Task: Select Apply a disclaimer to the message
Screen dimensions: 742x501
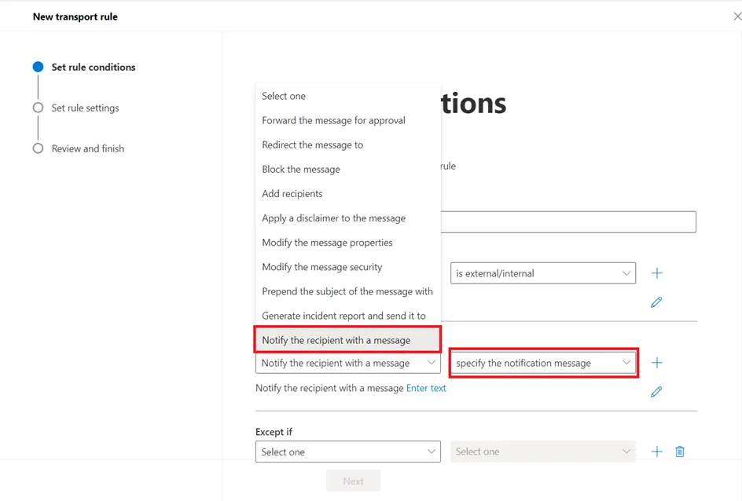Action: (x=333, y=218)
